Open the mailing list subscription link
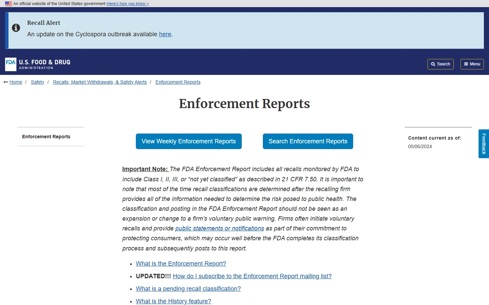 tap(252, 276)
